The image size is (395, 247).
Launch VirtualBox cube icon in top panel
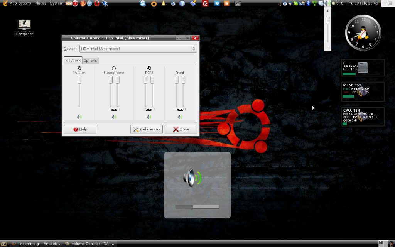[x=182, y=3]
